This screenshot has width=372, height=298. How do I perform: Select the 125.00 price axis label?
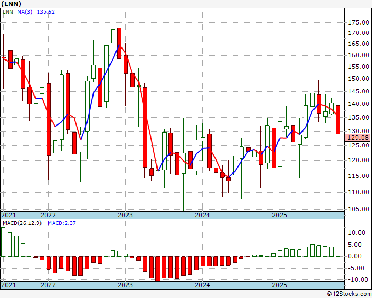[358, 145]
